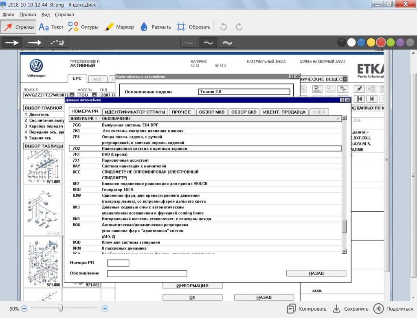The image size is (417, 318).
Task: Select the Обрезать crop tool
Action: tap(193, 27)
